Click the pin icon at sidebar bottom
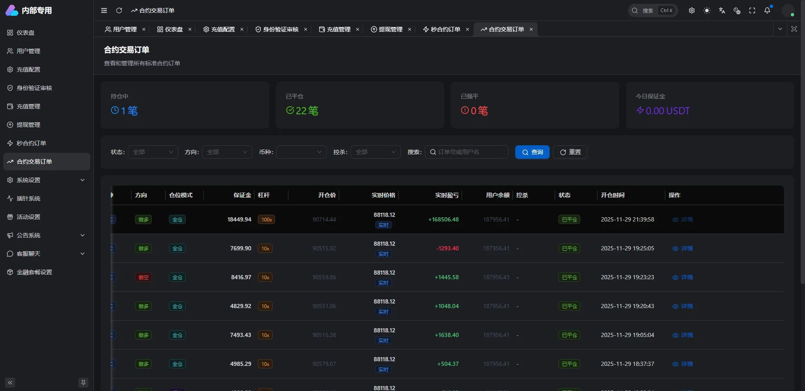Viewport: 805px width, 391px height. tap(83, 382)
